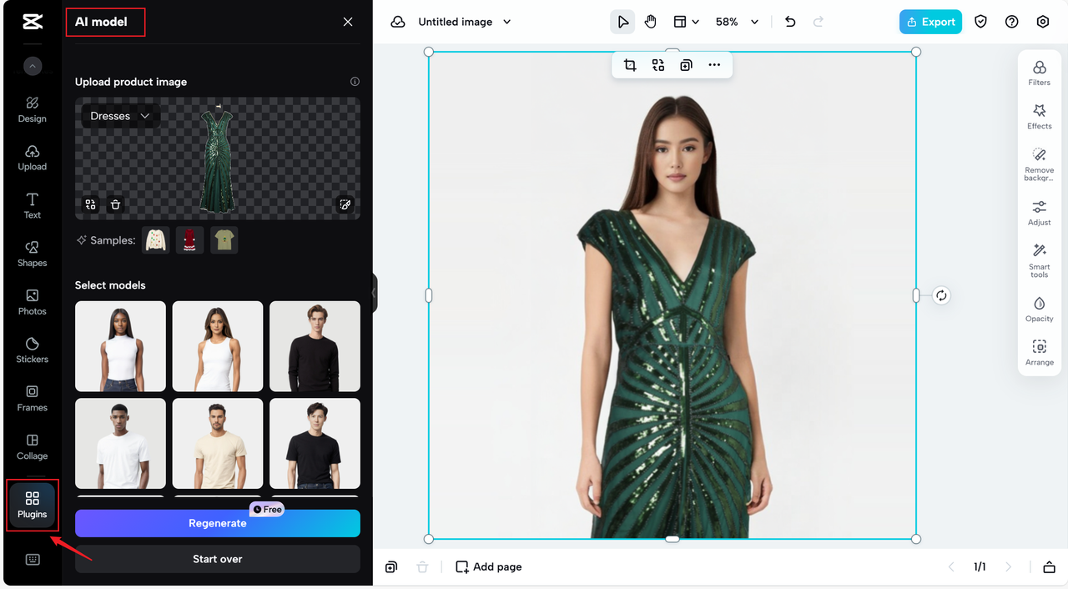Click edit cutout icon on product image
The width and height of the screenshot is (1068, 589).
coord(345,204)
